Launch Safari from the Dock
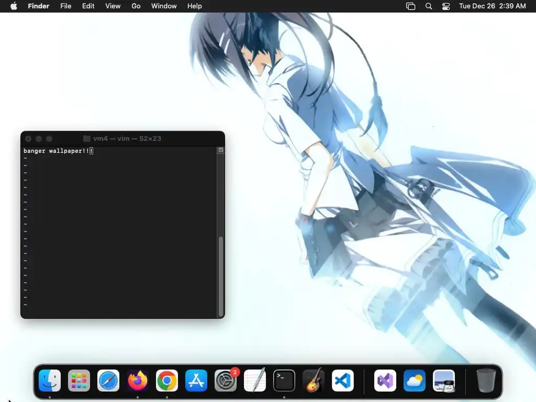The image size is (536, 402). [x=108, y=381]
